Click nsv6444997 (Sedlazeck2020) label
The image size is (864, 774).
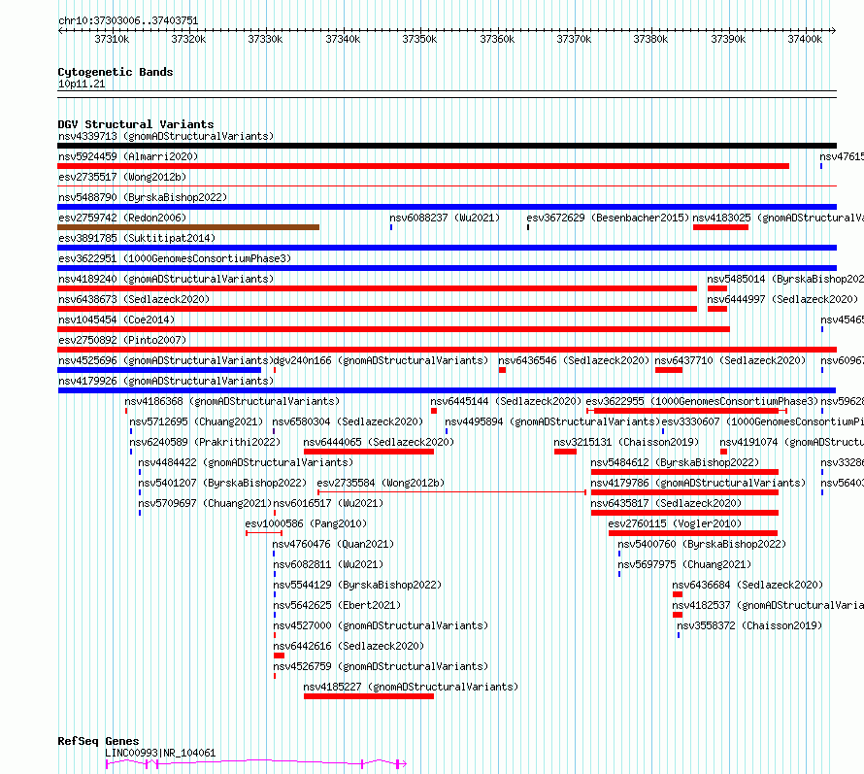[782, 299]
